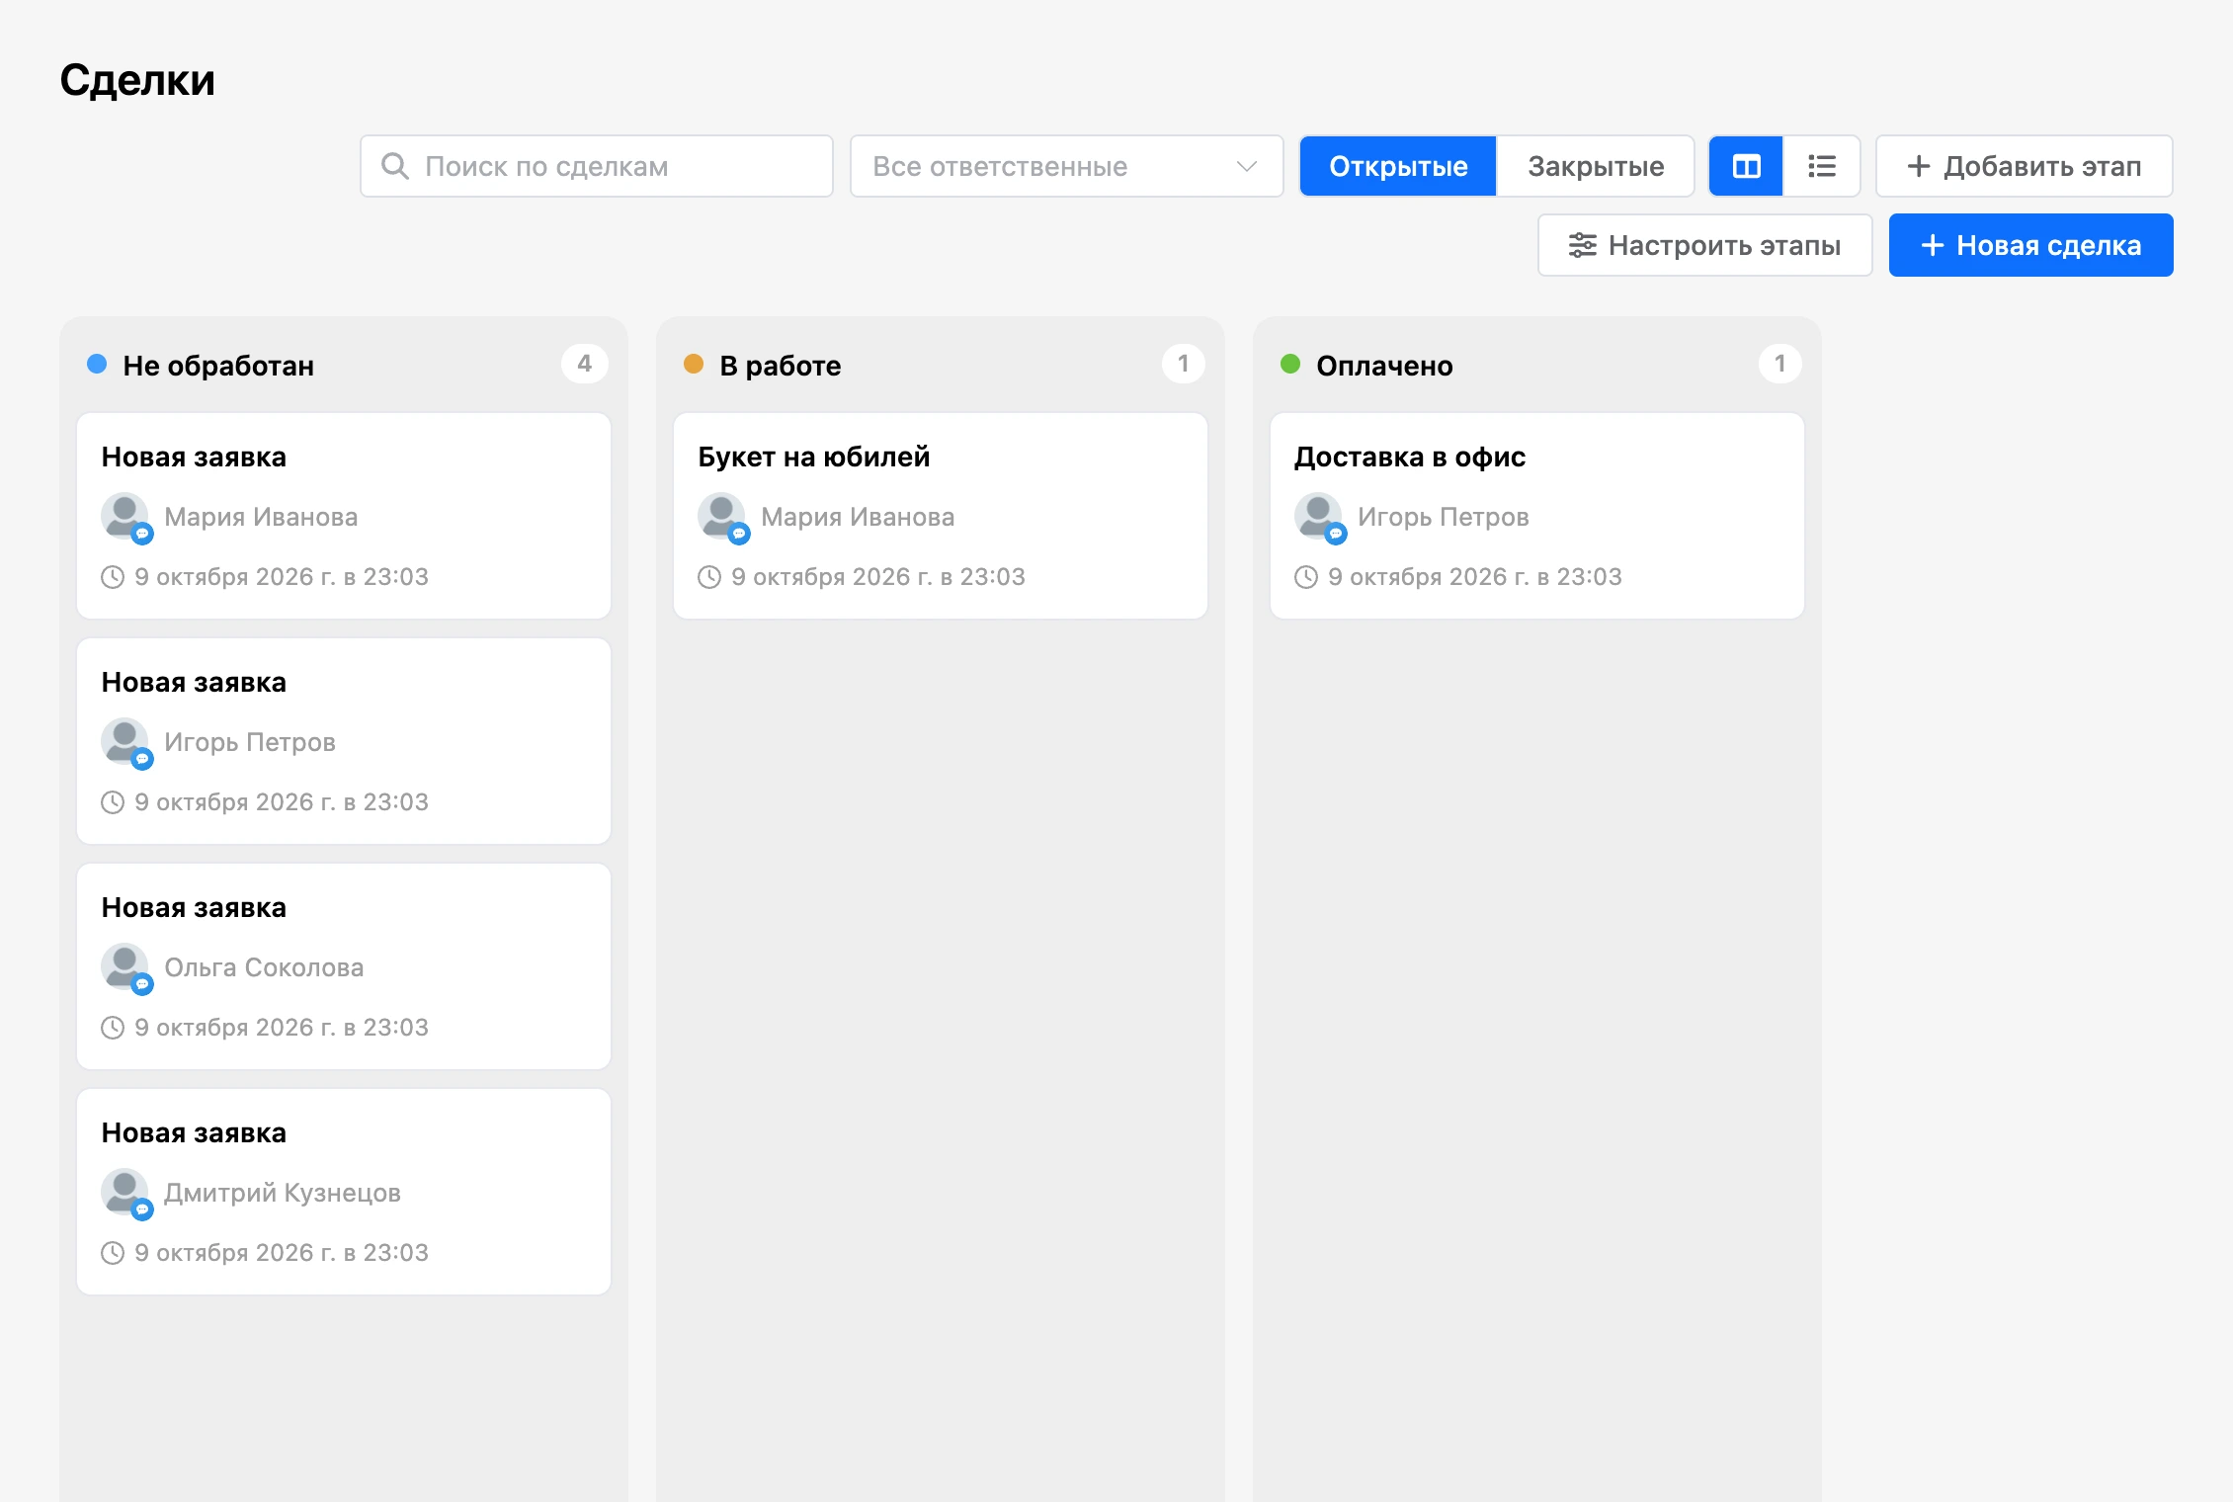
Task: Click the blue Не обработан stage color dot
Action: [97, 365]
